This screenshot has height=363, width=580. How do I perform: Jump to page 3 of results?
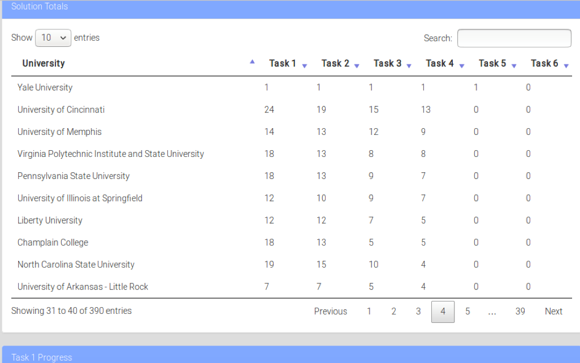point(418,312)
